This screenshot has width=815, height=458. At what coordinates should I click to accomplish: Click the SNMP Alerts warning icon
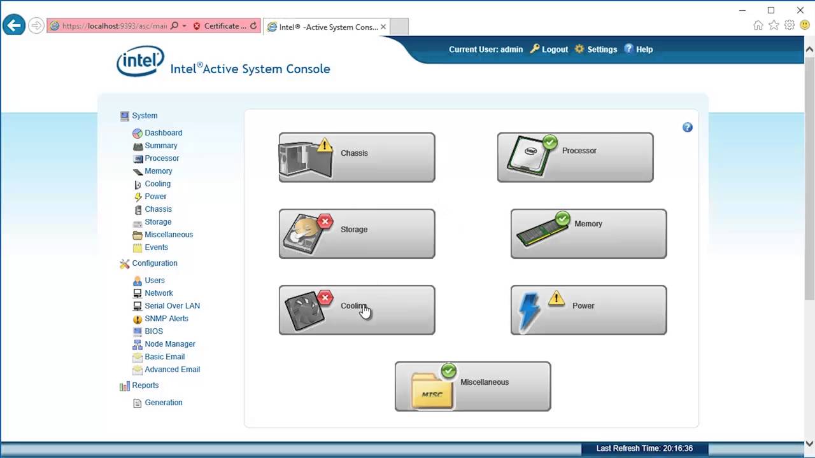coord(138,319)
